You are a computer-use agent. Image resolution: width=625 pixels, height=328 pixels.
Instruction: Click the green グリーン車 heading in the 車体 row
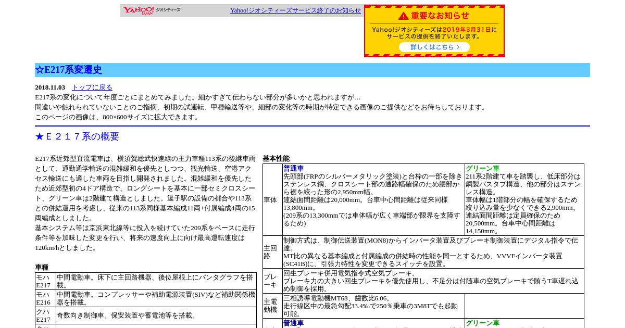point(482,169)
